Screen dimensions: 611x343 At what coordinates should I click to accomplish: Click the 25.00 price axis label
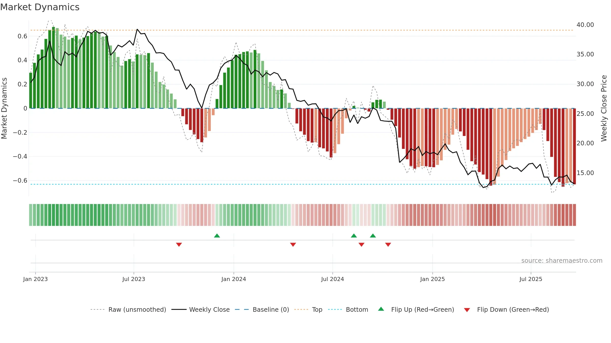point(585,114)
